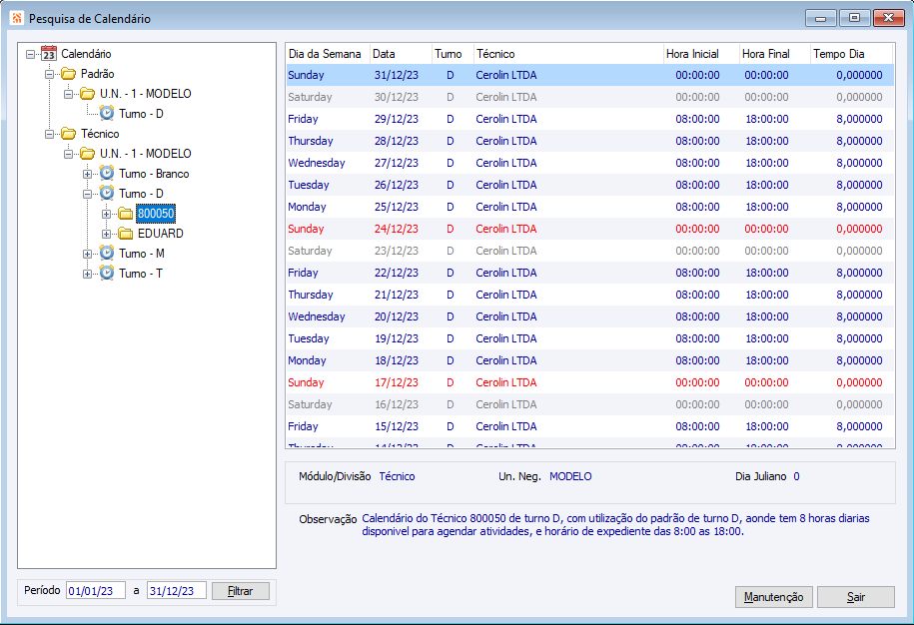Collapse the Calendário root node
Image resolution: width=914 pixels, height=625 pixels.
30,54
